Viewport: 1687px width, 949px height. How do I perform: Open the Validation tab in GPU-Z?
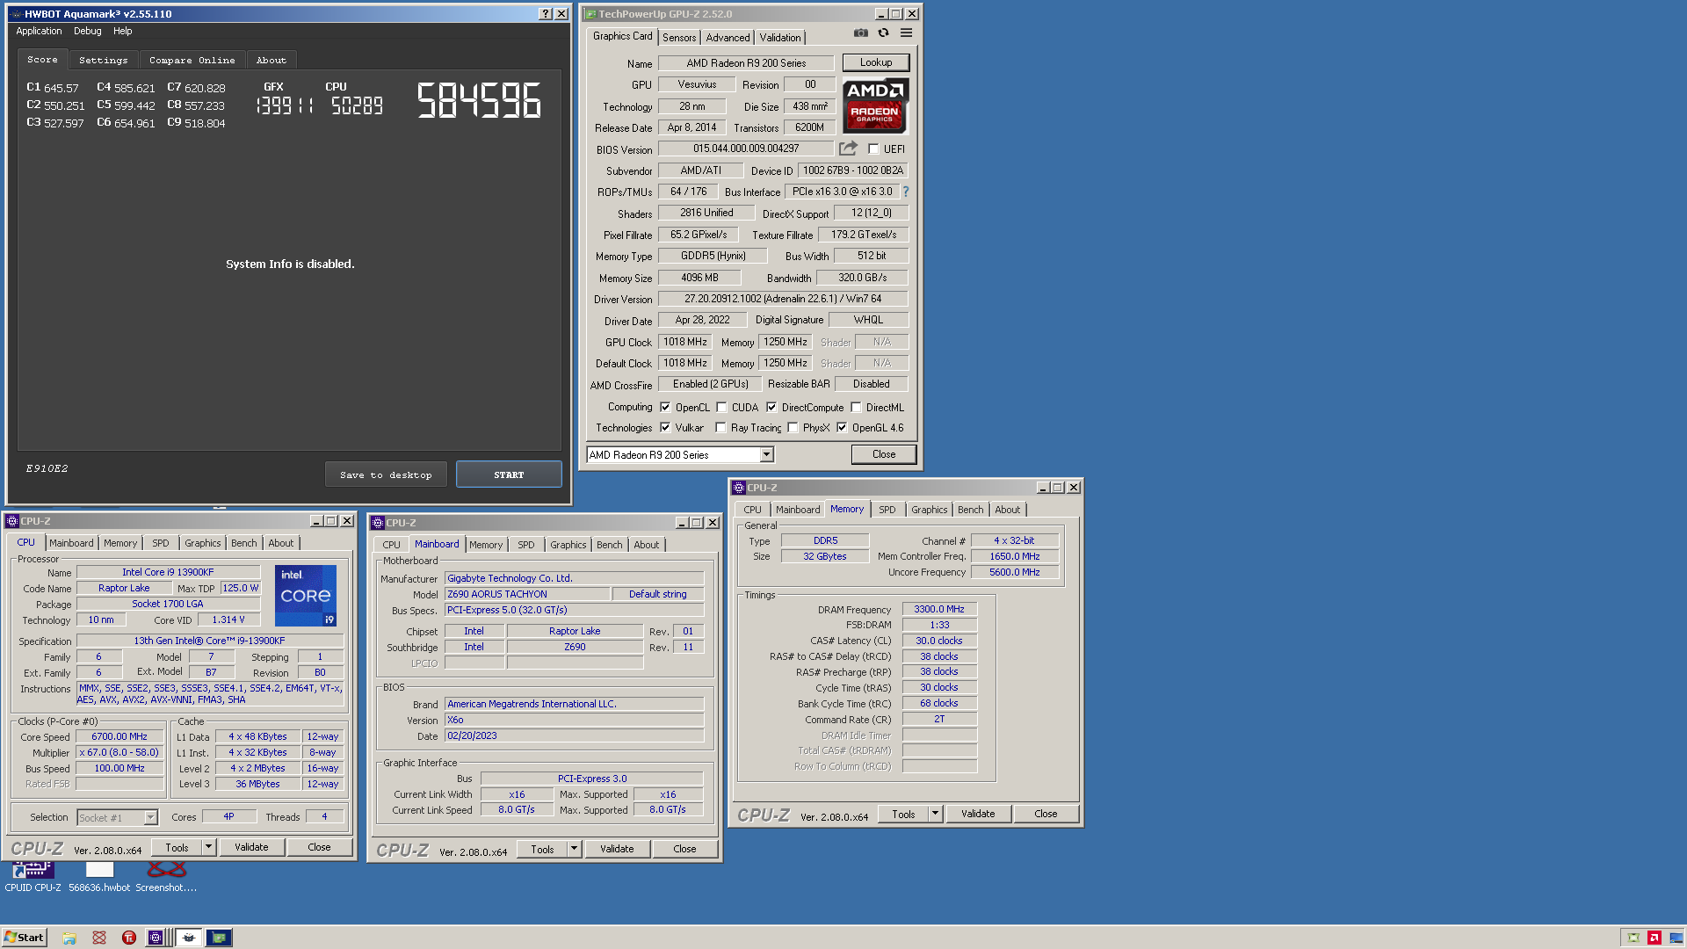click(x=780, y=38)
